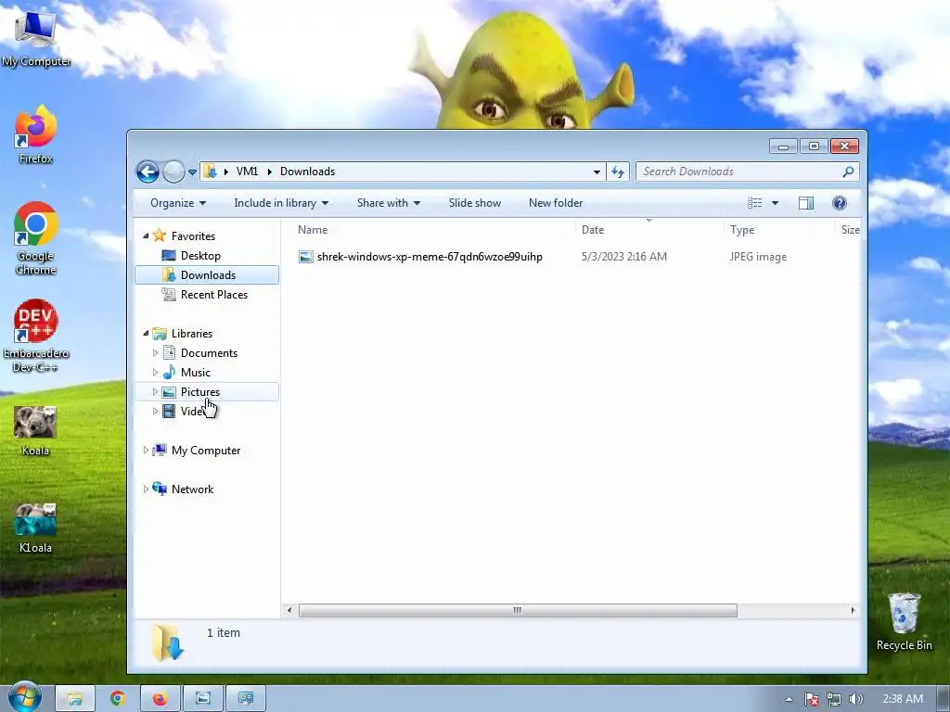Expand My Computer in navigation pane

[146, 450]
